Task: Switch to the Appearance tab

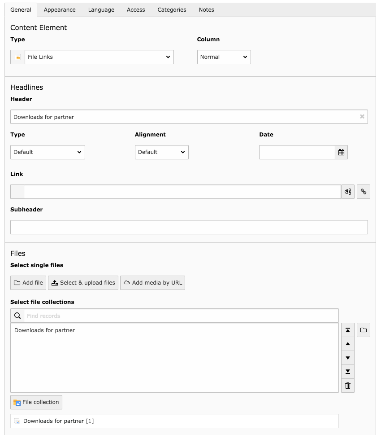Action: pos(60,10)
